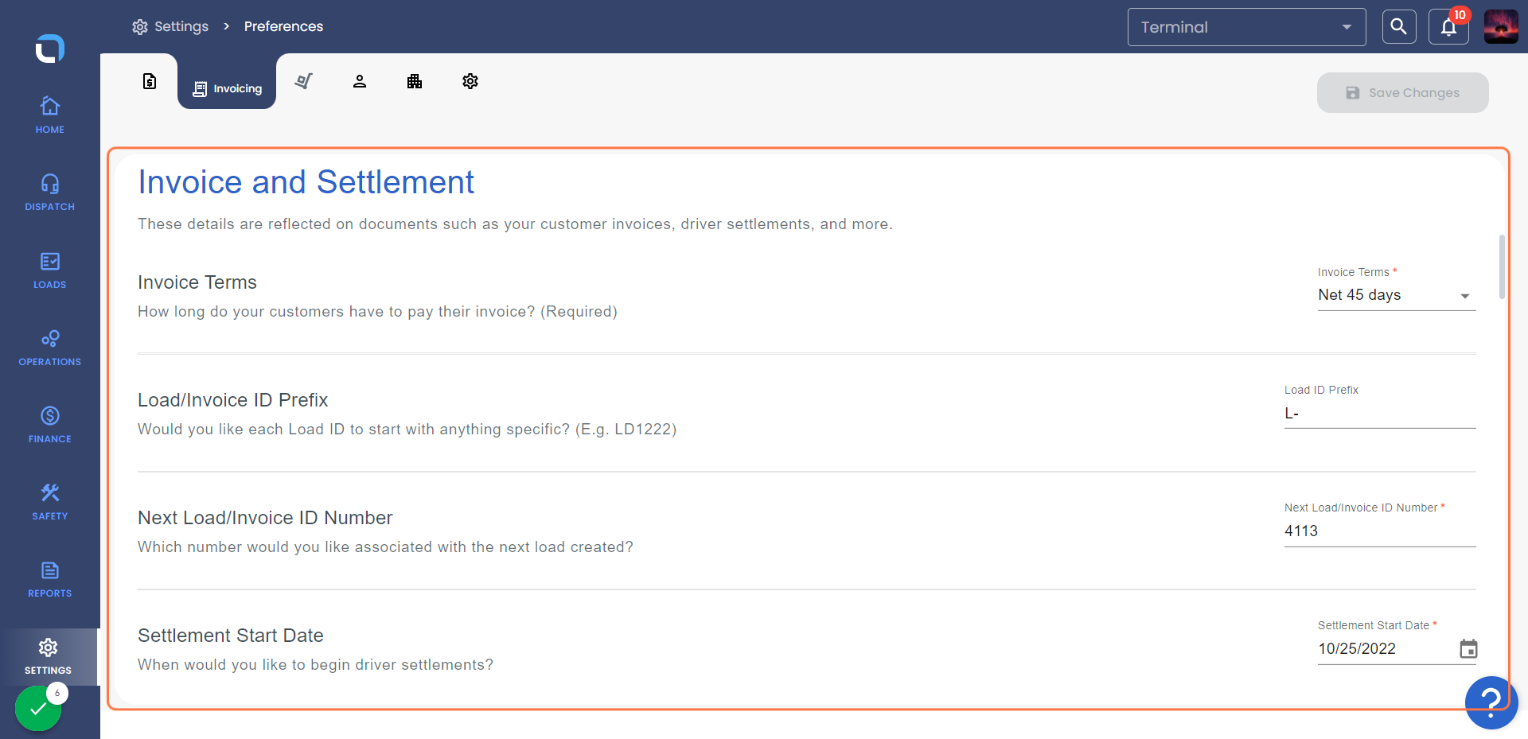
Task: Click the Settings breadcrumb link
Action: 170,26
